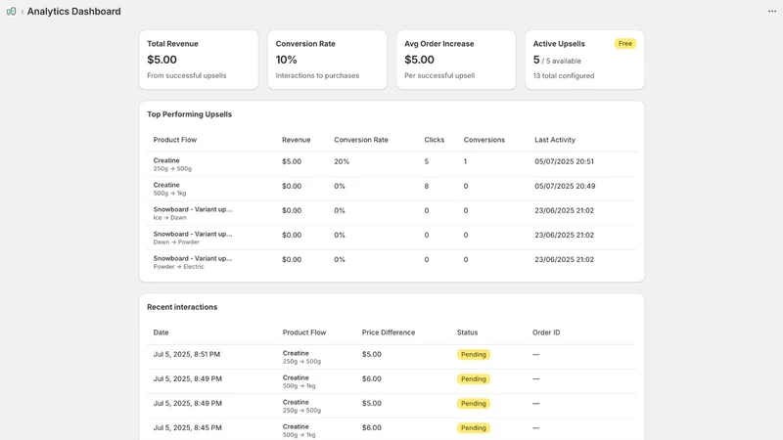Viewport: 783px width, 440px height.
Task: Click the $5.00 price difference for the 8:51 PM interaction
Action: pyautogui.click(x=372, y=354)
